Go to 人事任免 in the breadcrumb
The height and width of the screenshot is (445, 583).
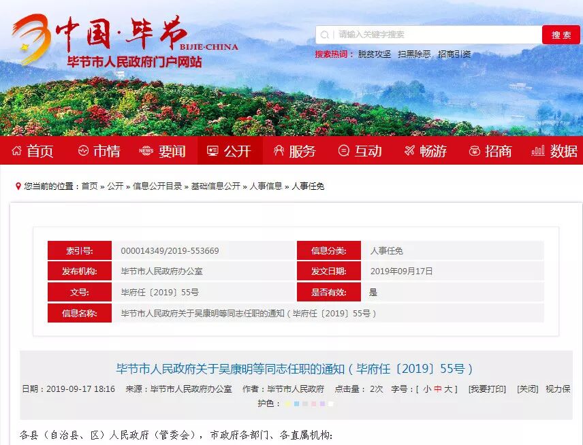308,186
